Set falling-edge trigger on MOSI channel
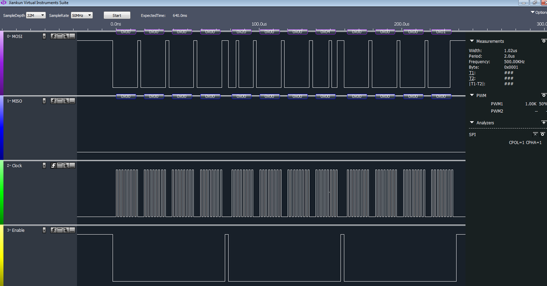The width and height of the screenshot is (547, 286). [66, 36]
